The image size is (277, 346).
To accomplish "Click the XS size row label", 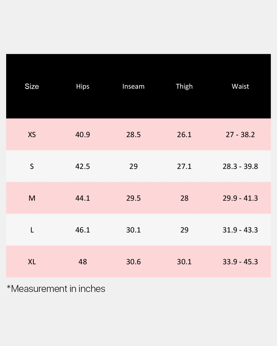I will pyautogui.click(x=32, y=135).
